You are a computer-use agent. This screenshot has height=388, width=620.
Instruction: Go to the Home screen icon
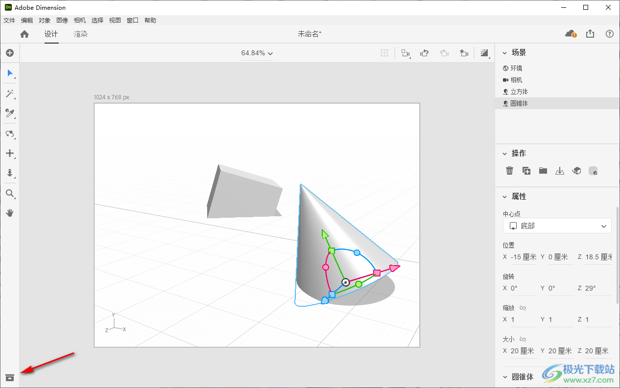point(24,34)
